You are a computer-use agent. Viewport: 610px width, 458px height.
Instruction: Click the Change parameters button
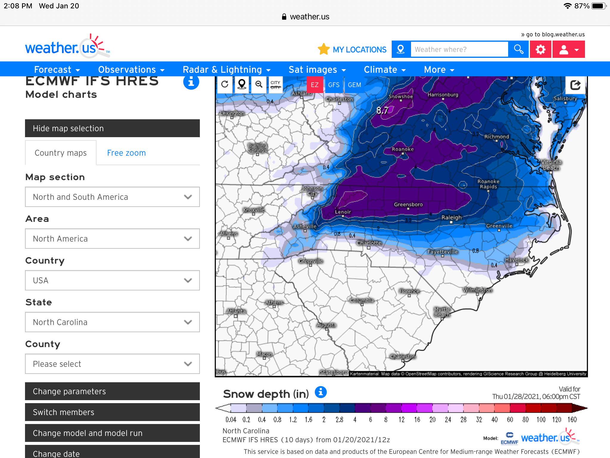point(112,391)
